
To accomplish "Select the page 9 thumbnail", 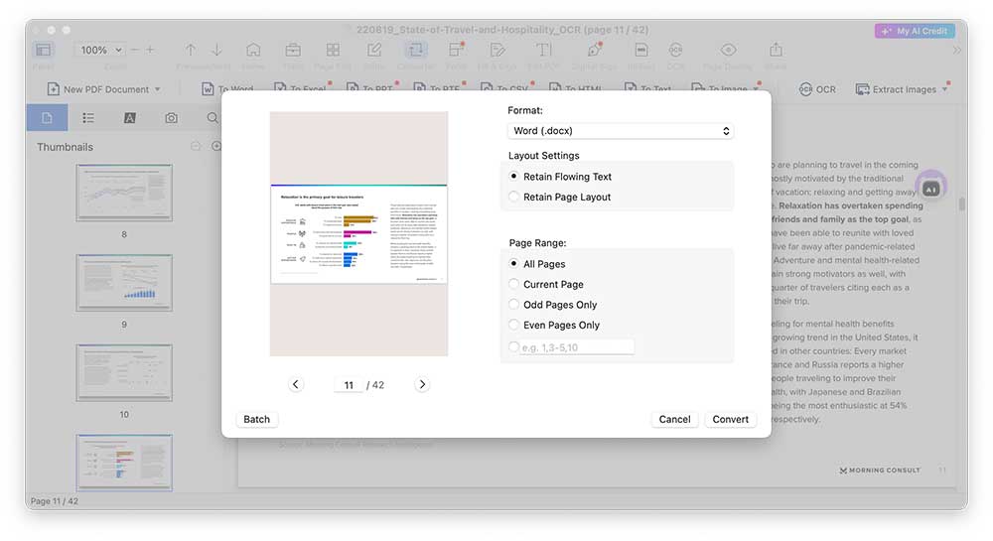I will pyautogui.click(x=124, y=281).
